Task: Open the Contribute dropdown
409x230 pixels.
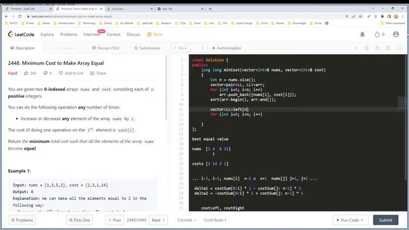Action: coord(215,220)
